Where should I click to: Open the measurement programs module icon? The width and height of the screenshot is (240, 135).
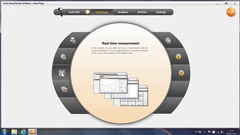pos(72,40)
